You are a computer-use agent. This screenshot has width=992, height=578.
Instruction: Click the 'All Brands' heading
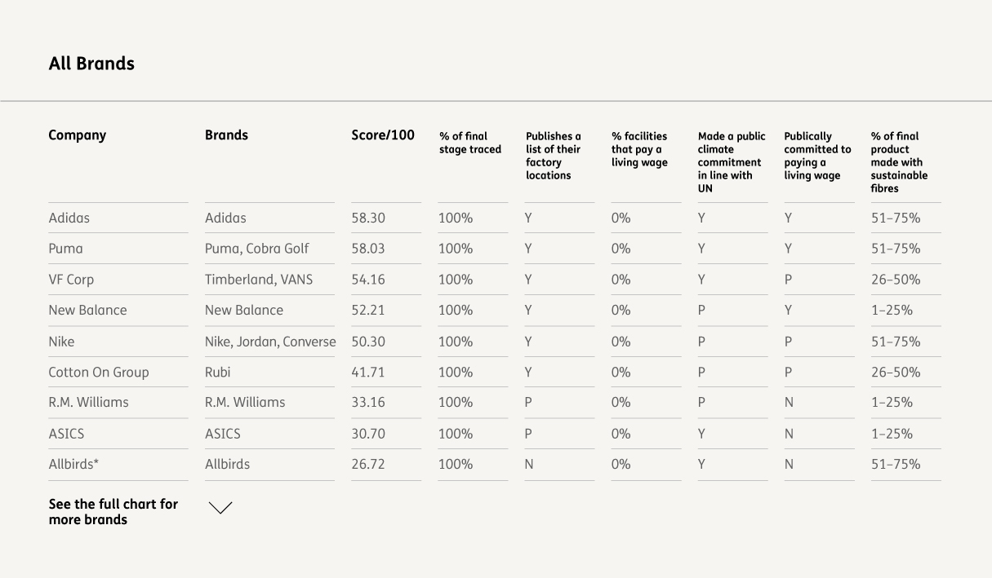pos(91,64)
